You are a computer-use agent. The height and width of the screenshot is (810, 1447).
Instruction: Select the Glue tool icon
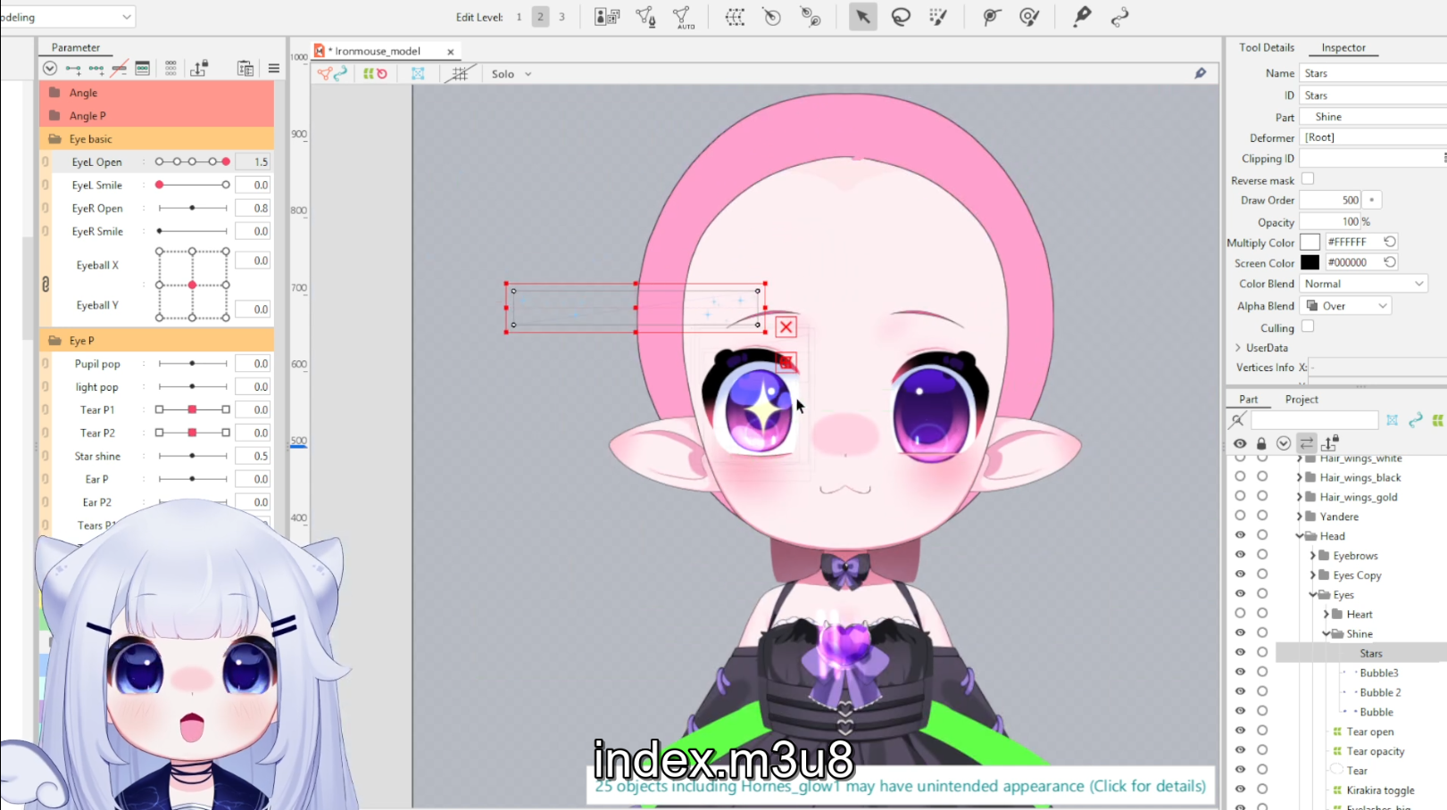pyautogui.click(x=991, y=17)
